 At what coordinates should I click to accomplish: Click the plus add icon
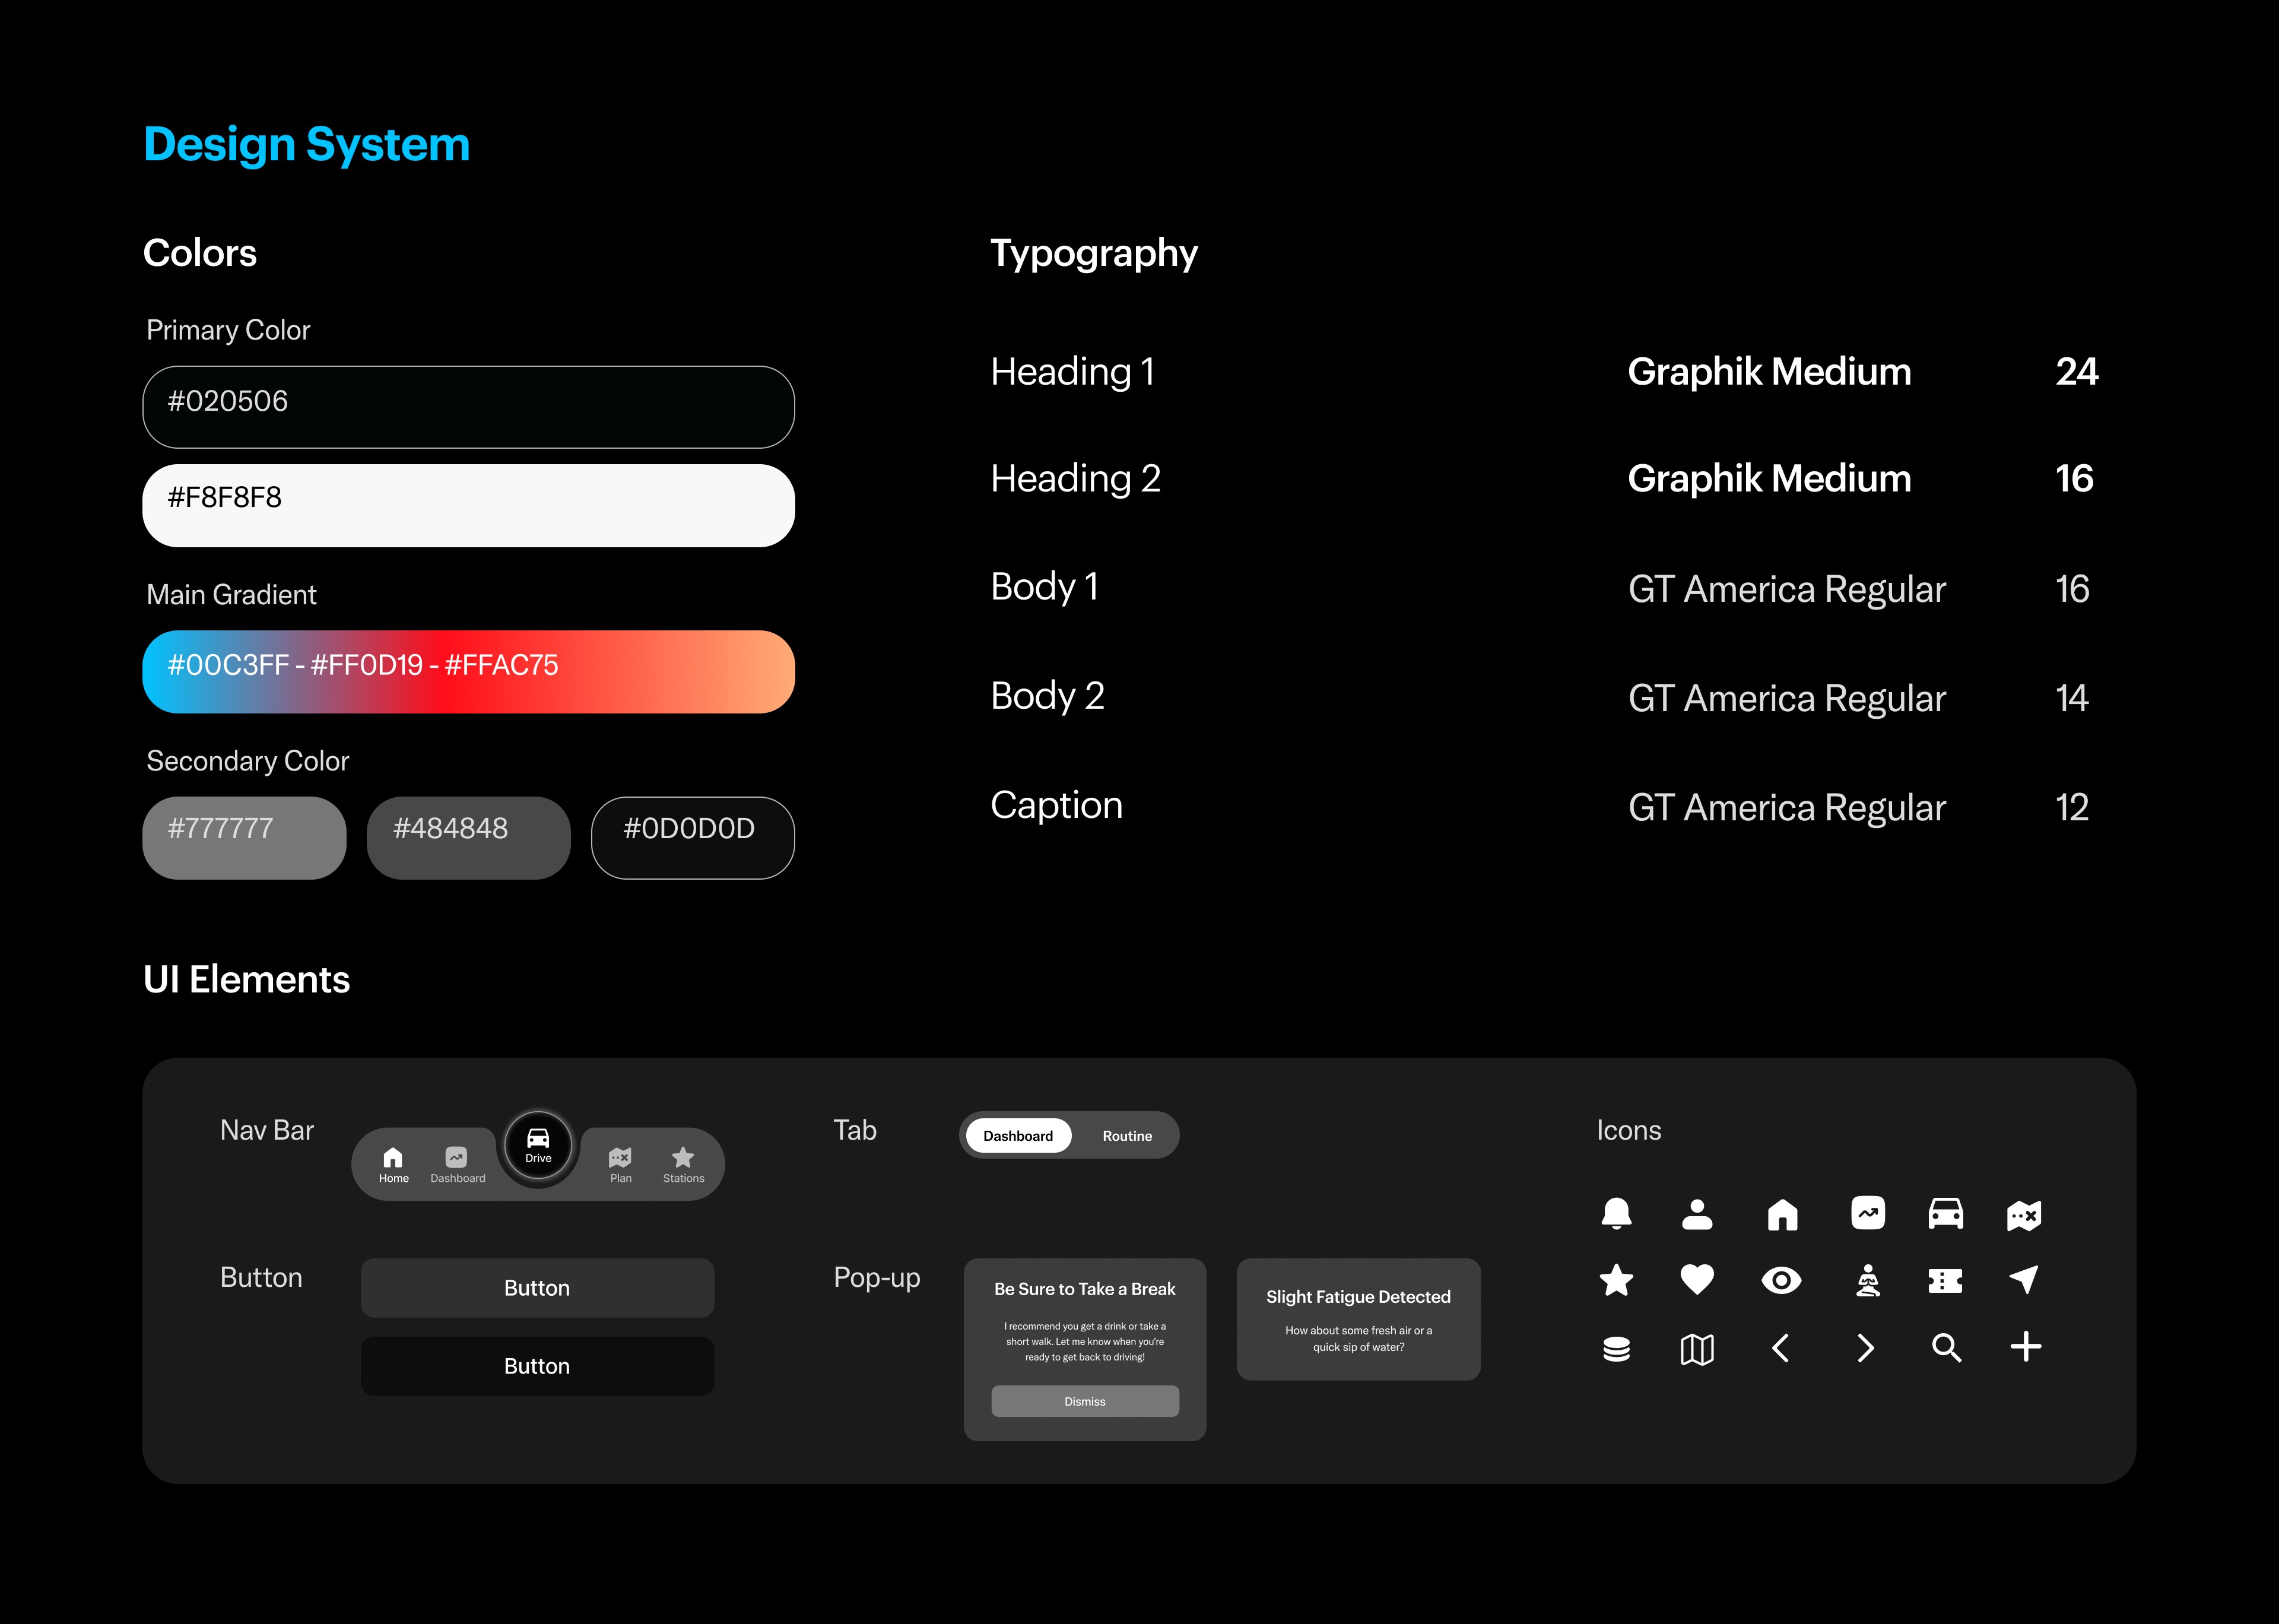(x=2025, y=1347)
